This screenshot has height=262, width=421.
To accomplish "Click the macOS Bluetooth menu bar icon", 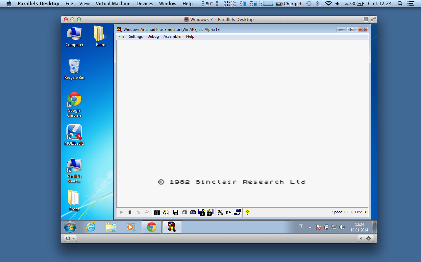I will pyautogui.click(x=318, y=4).
